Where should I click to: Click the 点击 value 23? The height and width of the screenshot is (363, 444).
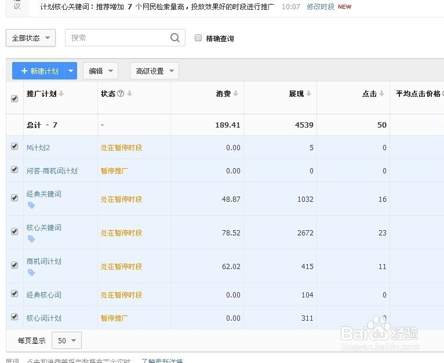[383, 233]
